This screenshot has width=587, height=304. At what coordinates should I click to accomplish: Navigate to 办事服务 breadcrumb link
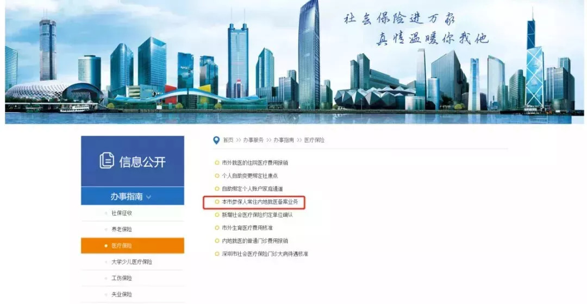click(x=253, y=140)
